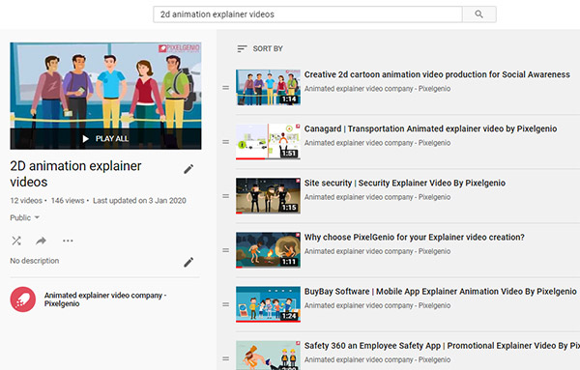Open thumbnail of Safety 360 video
580x370 pixels.
[x=268, y=356]
